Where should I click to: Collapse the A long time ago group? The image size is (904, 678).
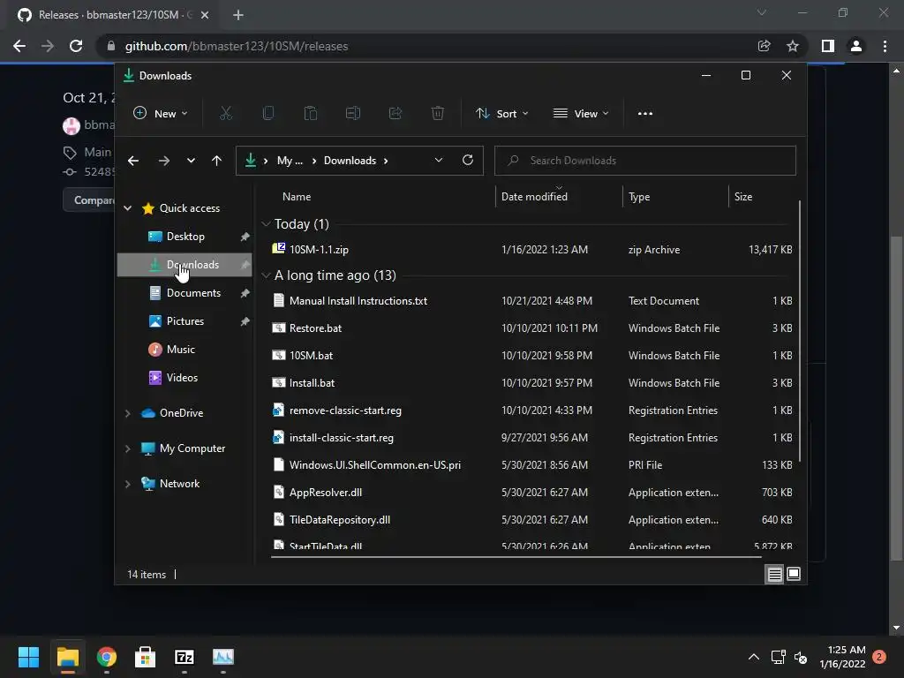coord(266,275)
